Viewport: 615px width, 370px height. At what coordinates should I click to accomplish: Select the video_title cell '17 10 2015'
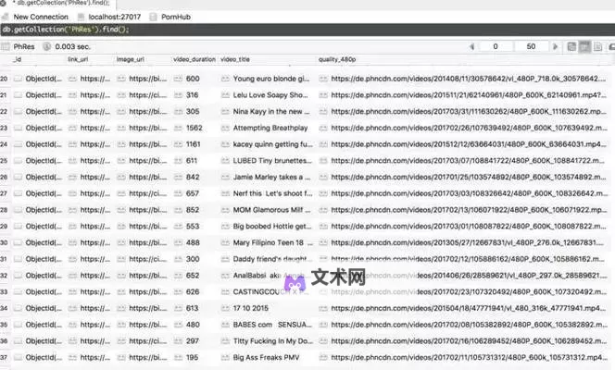tap(251, 309)
